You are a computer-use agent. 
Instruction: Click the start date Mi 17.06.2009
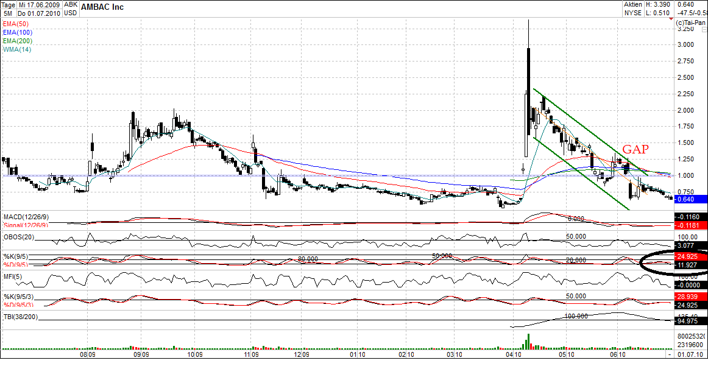point(39,4)
